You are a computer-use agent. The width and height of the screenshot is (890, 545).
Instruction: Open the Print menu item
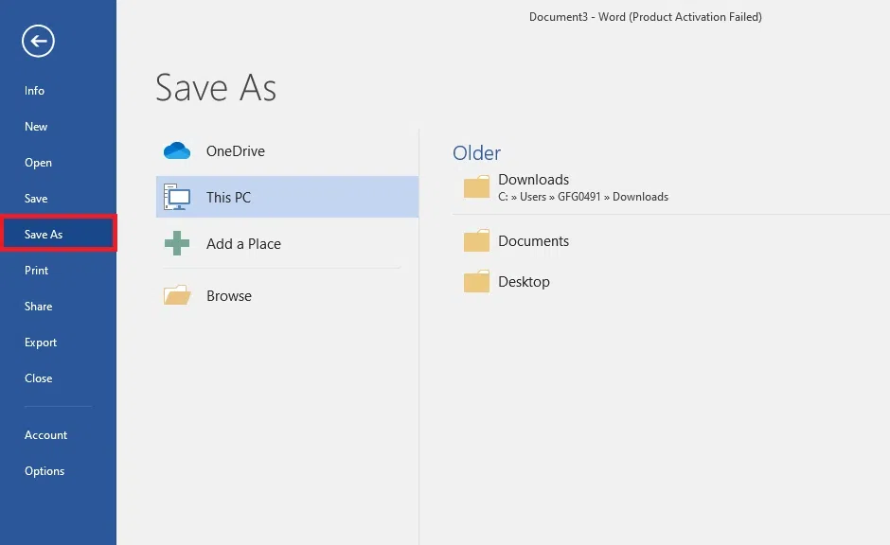click(36, 271)
